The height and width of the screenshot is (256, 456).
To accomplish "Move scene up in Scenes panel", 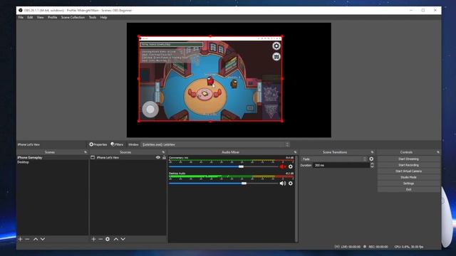I will coord(36,239).
